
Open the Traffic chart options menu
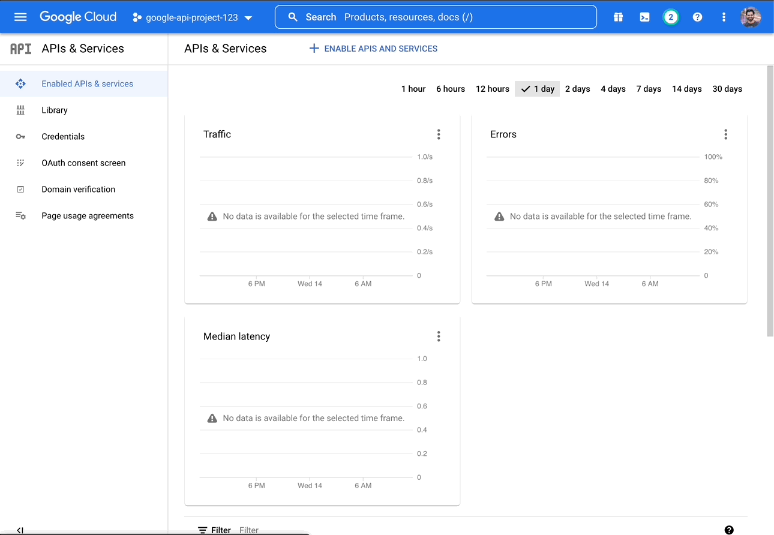(439, 134)
